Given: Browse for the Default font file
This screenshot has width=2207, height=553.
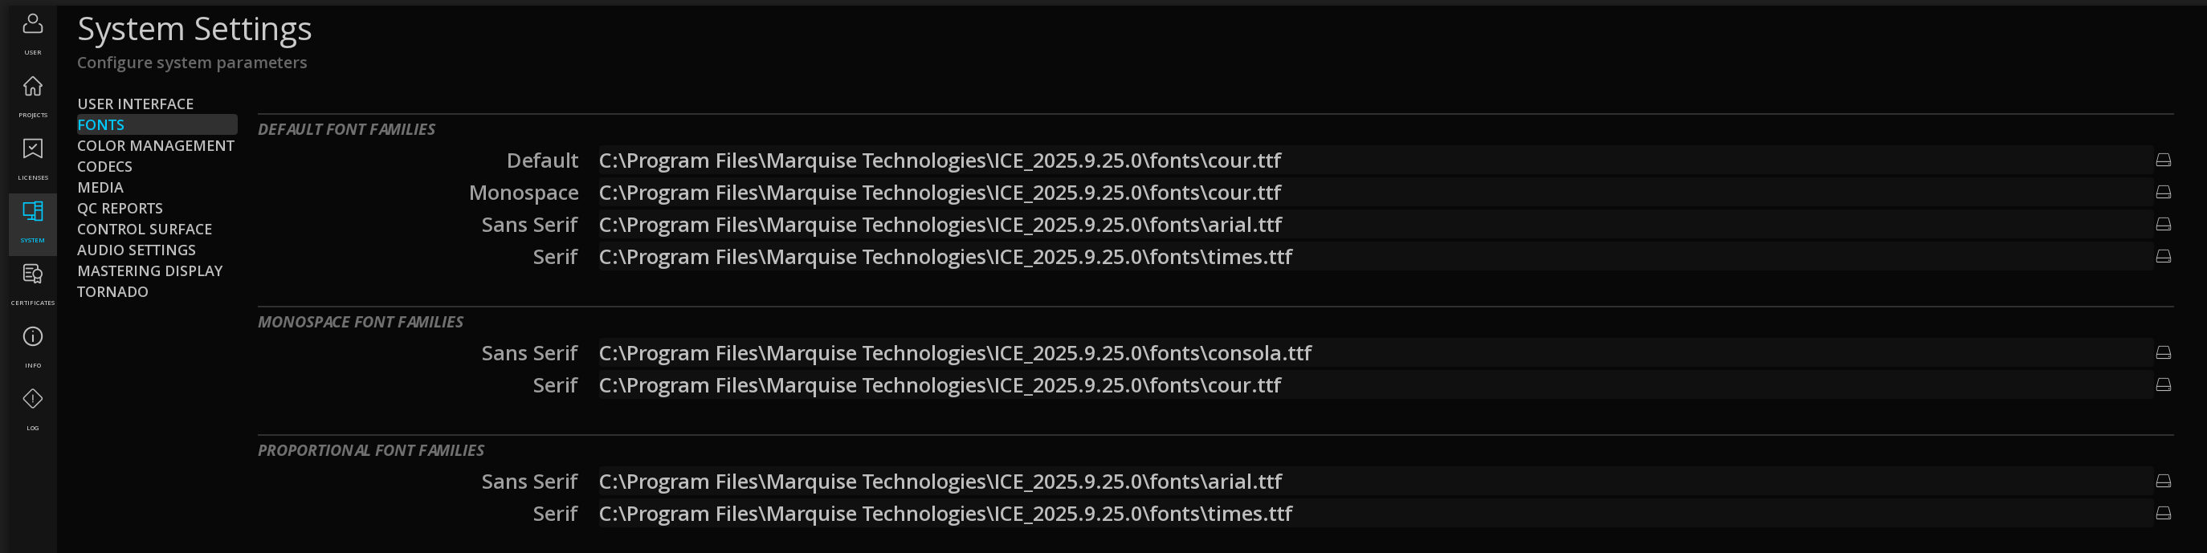Looking at the screenshot, I should click(x=2164, y=160).
